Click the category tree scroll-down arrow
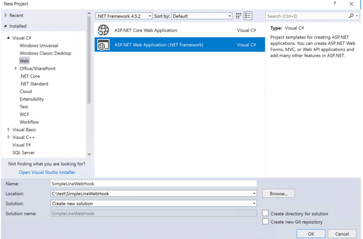Viewport: 363px width, 239px height. tap(89, 154)
